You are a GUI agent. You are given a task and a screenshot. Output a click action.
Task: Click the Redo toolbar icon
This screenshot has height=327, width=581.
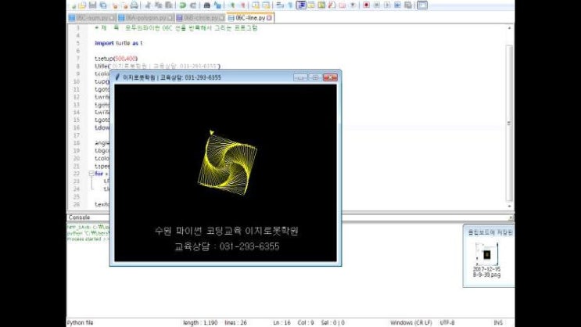tap(193, 5)
